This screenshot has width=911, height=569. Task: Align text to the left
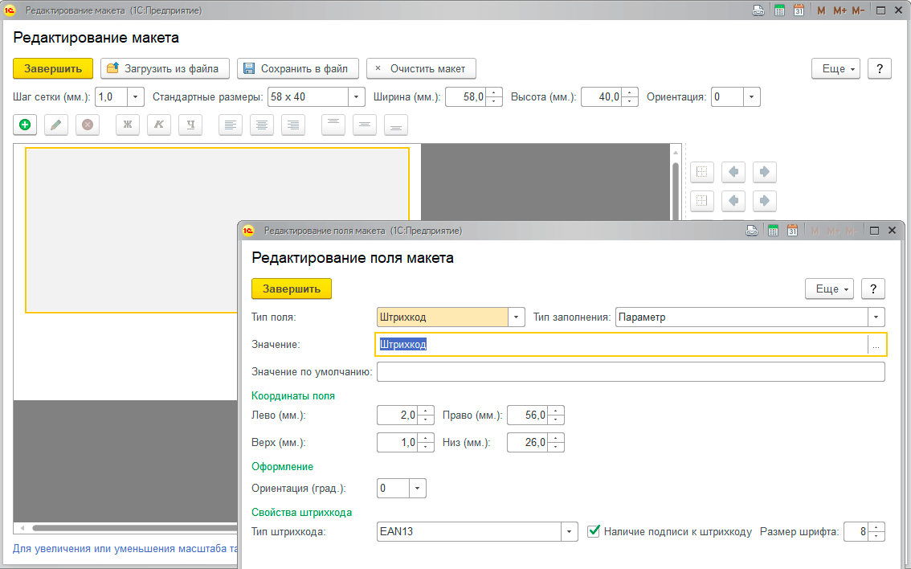231,125
